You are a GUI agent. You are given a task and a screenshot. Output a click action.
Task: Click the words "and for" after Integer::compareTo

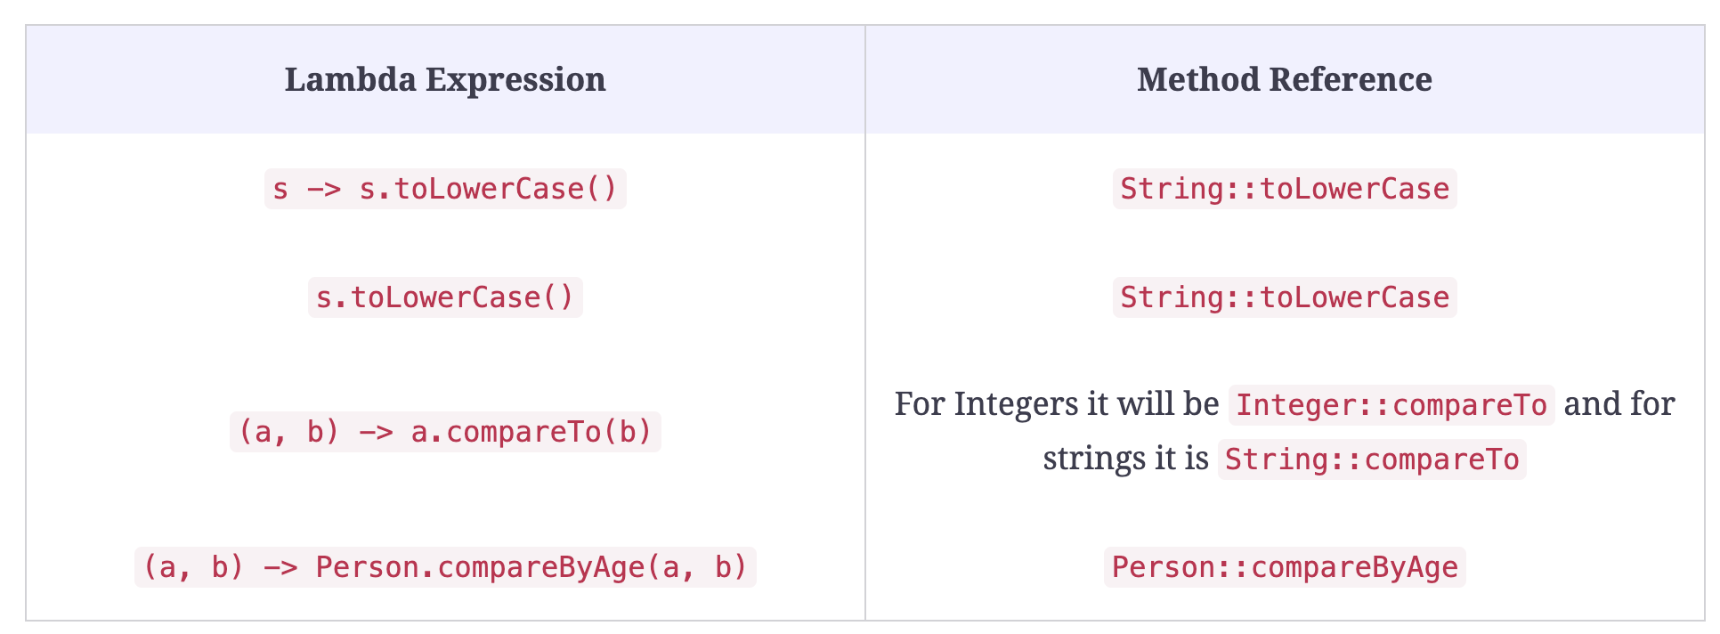[x=1619, y=404]
